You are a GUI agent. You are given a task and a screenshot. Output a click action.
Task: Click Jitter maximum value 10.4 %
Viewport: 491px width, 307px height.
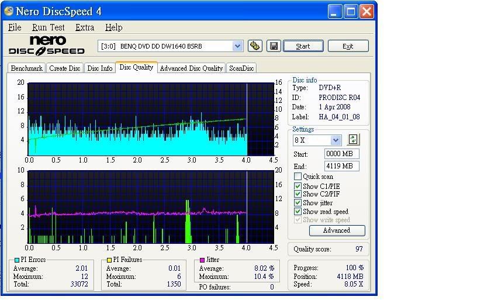point(264,277)
